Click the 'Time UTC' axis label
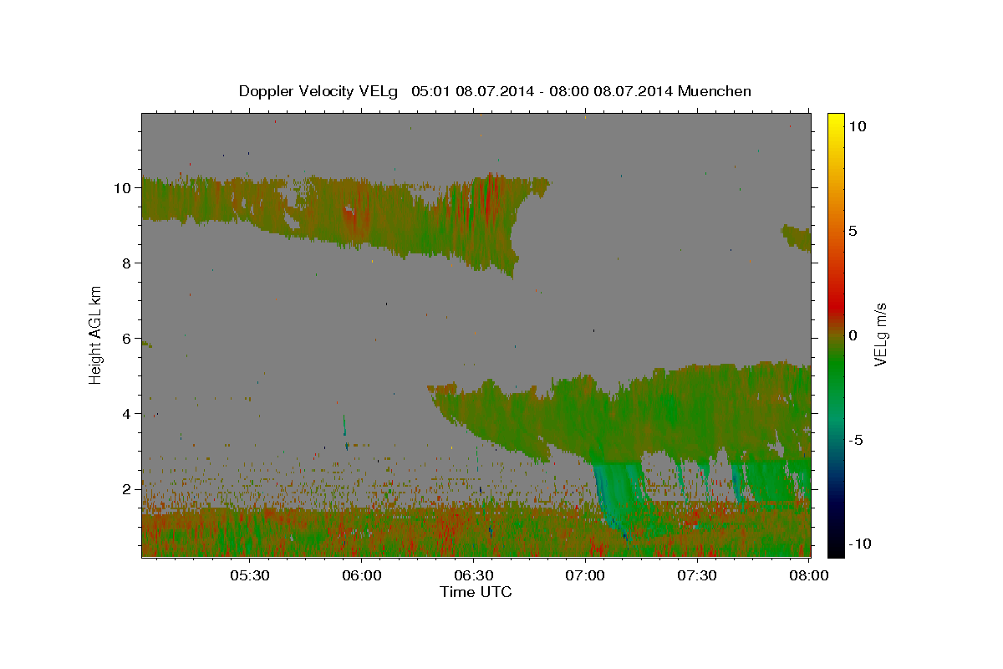This screenshot has width=1003, height=669. coord(476,592)
